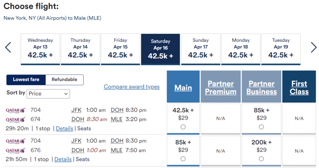Select the Wednesday Apr 13 date tab
Viewport: 319px width, 168px height.
(40, 49)
